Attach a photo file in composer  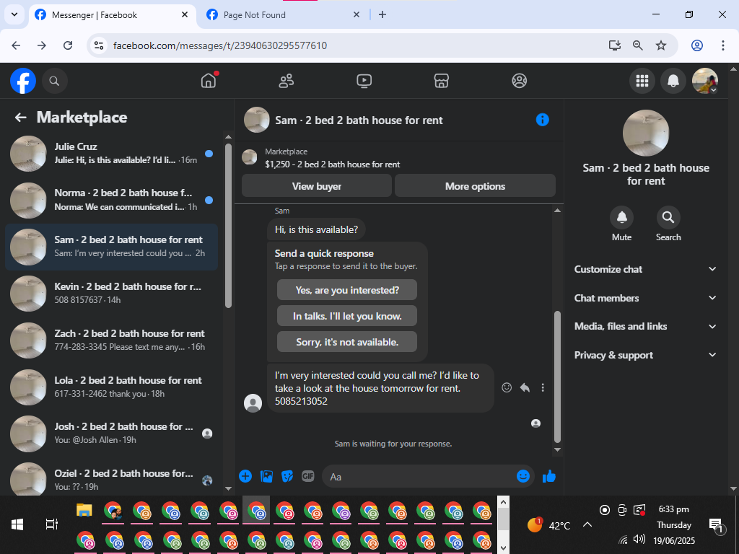click(267, 476)
